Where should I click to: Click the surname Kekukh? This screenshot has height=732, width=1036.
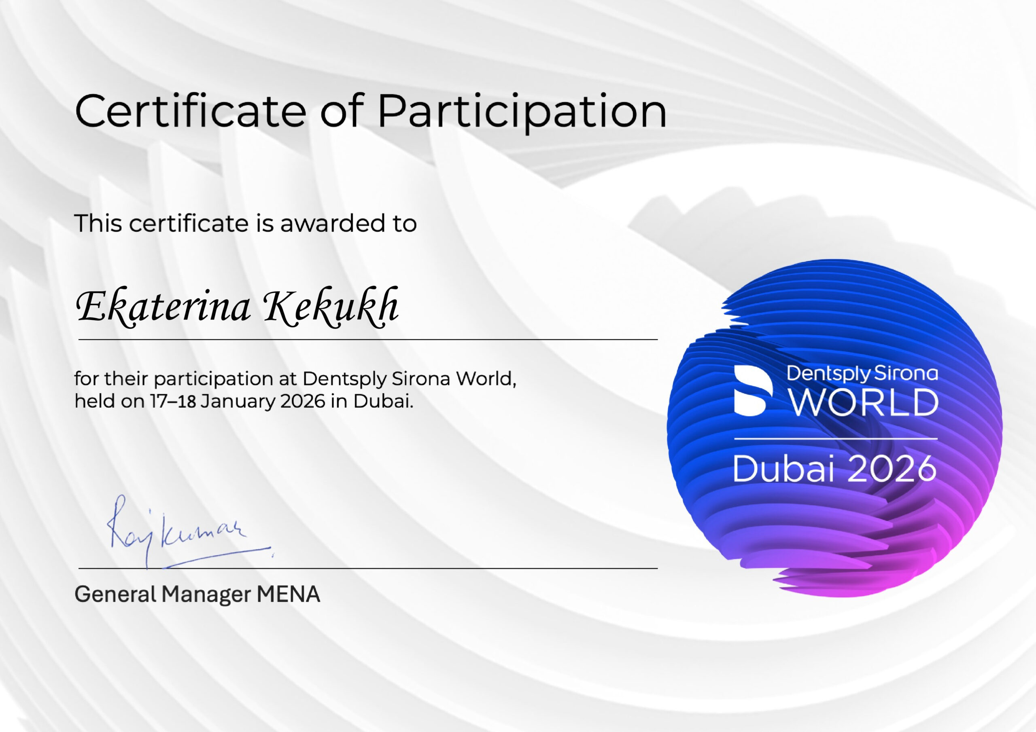pos(331,306)
